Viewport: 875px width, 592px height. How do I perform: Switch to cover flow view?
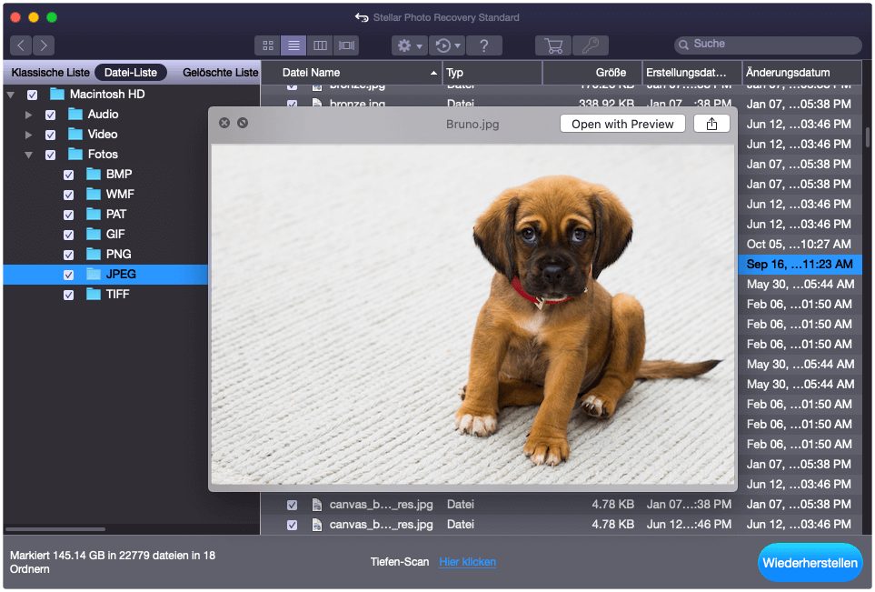coord(346,45)
